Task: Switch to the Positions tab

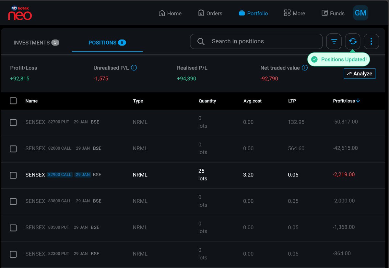Action: tap(107, 43)
